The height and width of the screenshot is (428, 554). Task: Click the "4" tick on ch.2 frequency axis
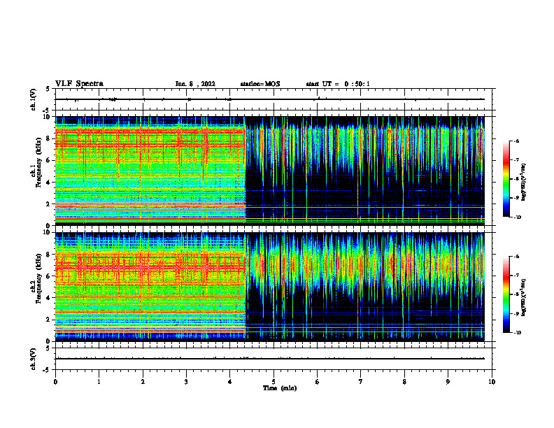pyautogui.click(x=48, y=298)
